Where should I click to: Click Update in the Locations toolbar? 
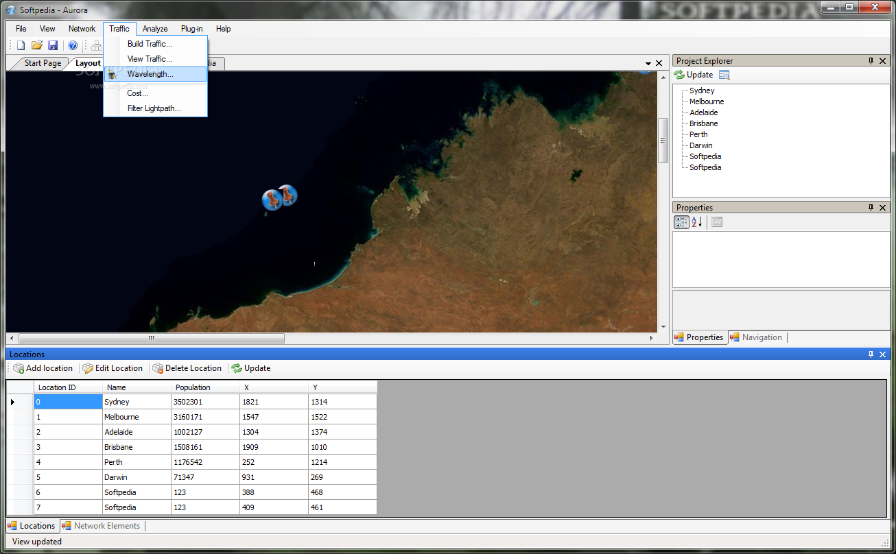point(251,368)
